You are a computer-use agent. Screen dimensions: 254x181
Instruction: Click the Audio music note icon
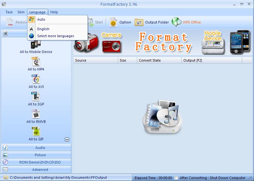[x=5, y=147]
